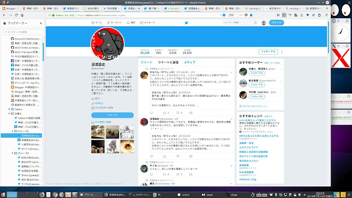352x198 pixels.
Task: Collapse the グループA bookmark folder
Action: pyautogui.click(x=13, y=131)
